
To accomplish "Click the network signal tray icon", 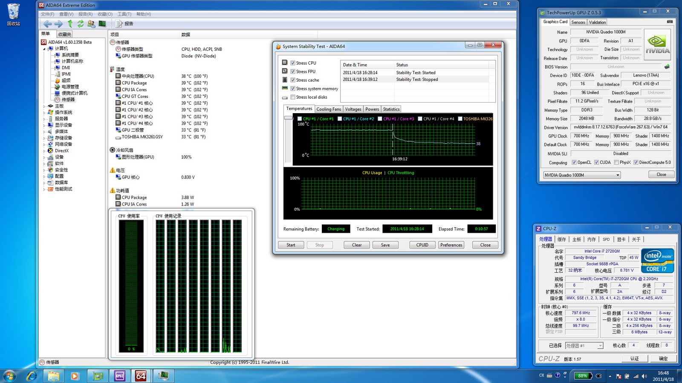I will (636, 376).
